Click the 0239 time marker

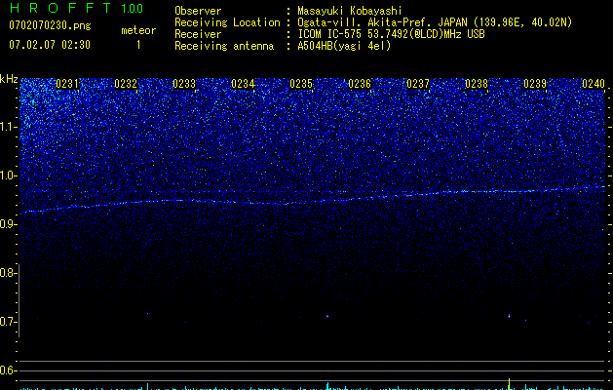pos(535,84)
